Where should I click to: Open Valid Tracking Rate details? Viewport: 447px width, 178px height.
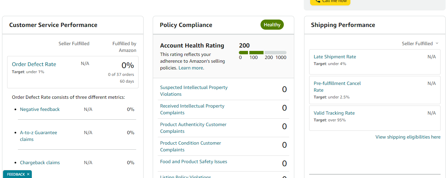click(334, 113)
